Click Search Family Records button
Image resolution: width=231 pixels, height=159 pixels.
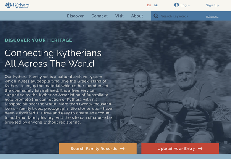tap(98, 149)
